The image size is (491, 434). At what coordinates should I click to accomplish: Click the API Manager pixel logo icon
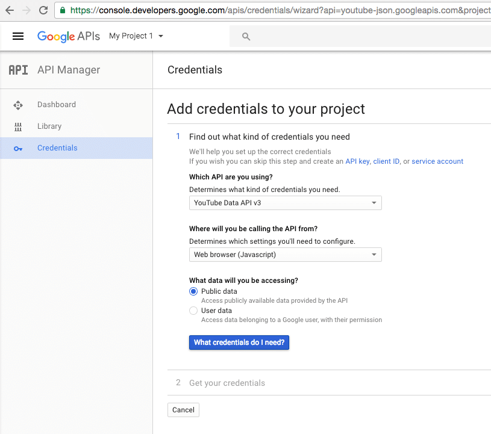tap(18, 70)
